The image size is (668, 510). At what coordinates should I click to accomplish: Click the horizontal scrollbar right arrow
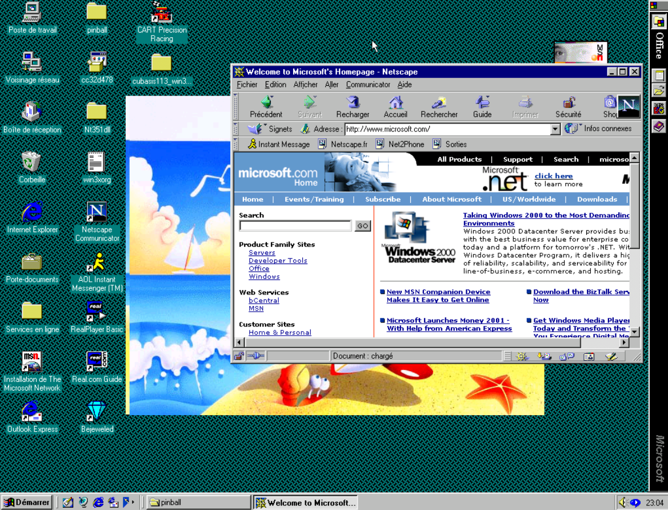(625, 342)
